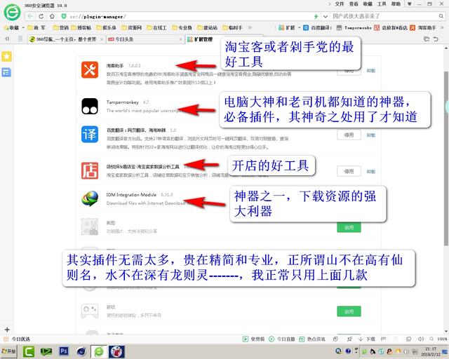This screenshot has height=359, width=449.
Task: Open 今日优选 in the status bar
Action: point(17,339)
